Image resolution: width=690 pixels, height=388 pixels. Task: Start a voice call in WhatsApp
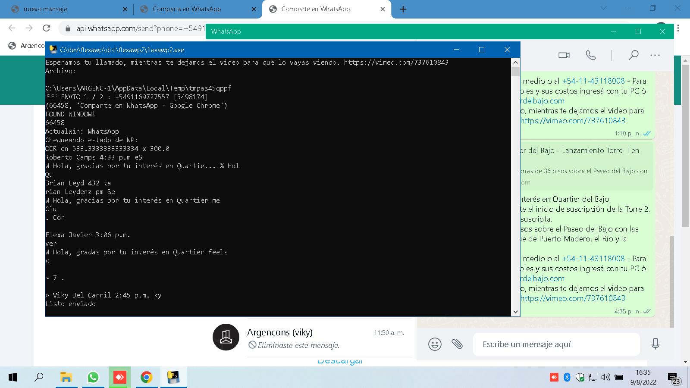click(x=590, y=55)
